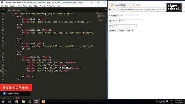Click the Nombre input field
Viewport: 185px width, 104px height.
click(128, 16)
